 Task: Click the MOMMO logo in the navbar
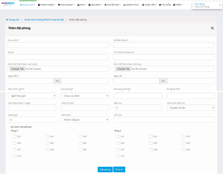pos(8,4)
